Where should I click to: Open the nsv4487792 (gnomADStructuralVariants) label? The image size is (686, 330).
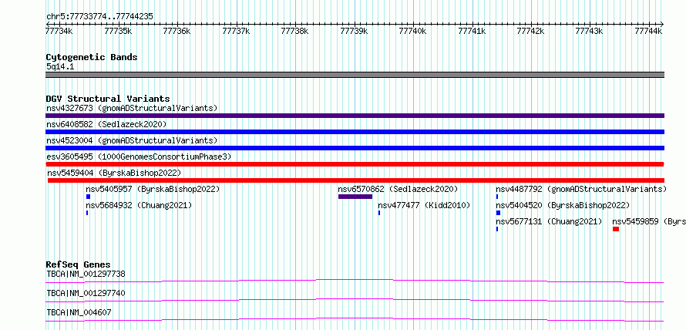click(581, 189)
